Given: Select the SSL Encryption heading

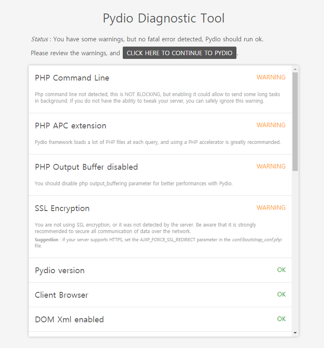Looking at the screenshot, I should point(62,208).
